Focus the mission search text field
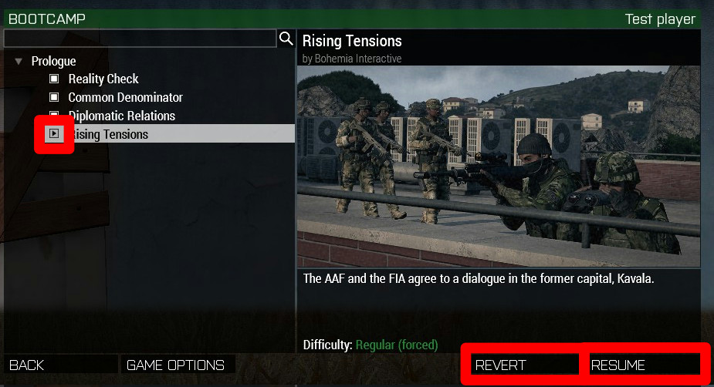Viewport: 714px width, 387px height. pos(140,39)
